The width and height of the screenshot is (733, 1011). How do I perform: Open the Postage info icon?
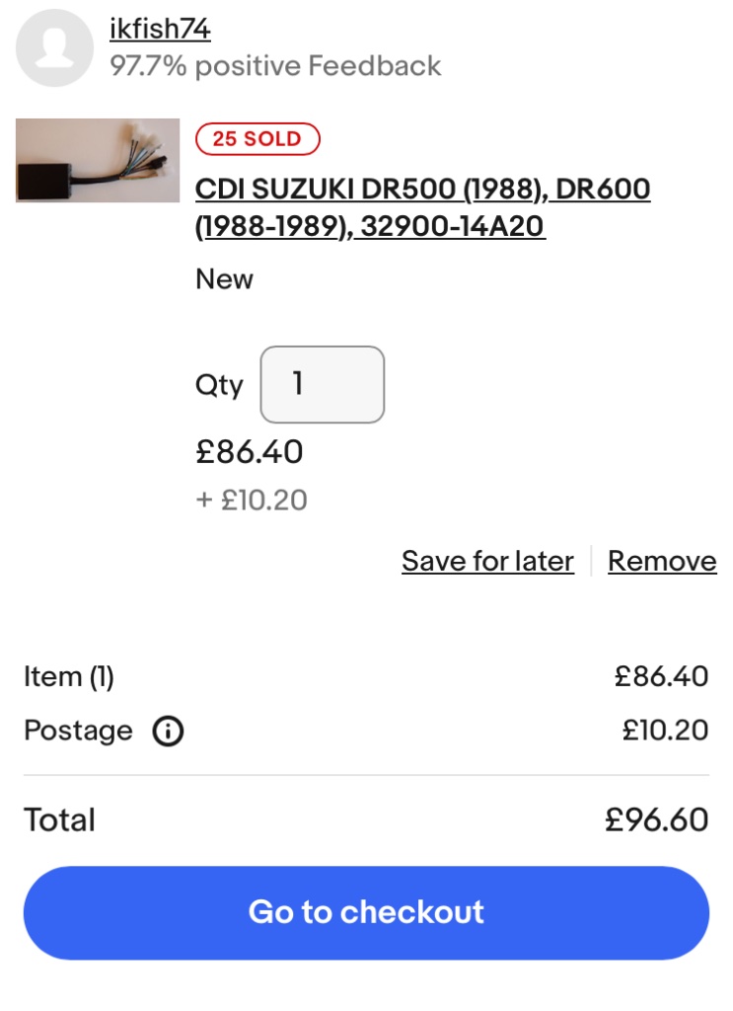[169, 732]
